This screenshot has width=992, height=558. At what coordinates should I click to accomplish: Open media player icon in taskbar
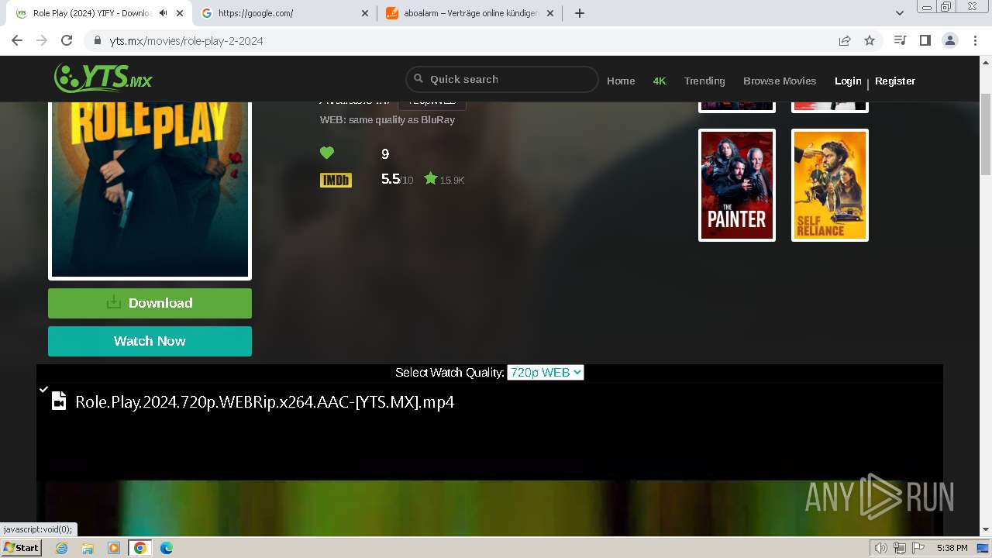(114, 548)
